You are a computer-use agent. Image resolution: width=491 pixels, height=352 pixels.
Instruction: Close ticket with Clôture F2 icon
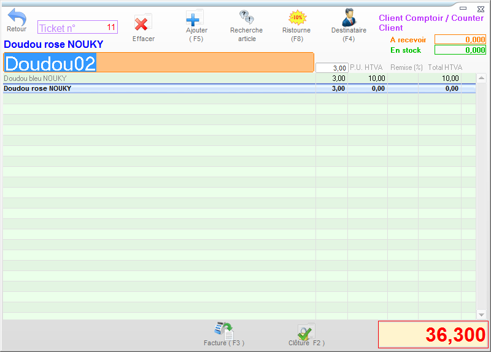pyautogui.click(x=306, y=332)
